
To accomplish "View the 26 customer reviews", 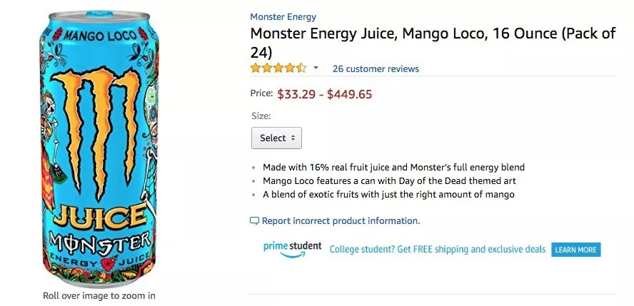I will 376,69.
